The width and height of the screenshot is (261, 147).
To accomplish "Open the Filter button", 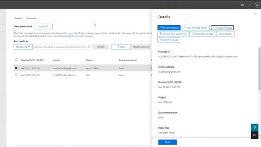I will click(x=121, y=47).
